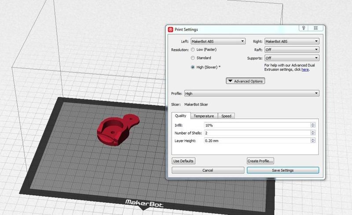Open the 'here' dual extrusion help link

click(305, 70)
